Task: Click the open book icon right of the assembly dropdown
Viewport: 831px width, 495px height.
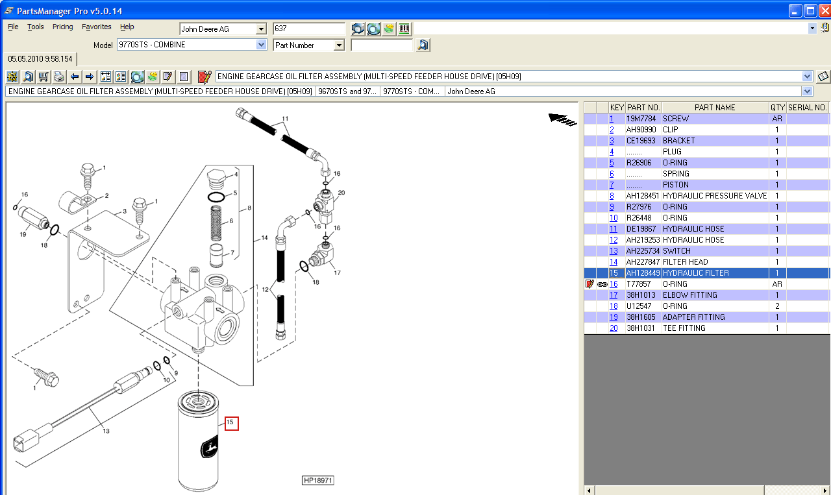Action: pos(823,77)
